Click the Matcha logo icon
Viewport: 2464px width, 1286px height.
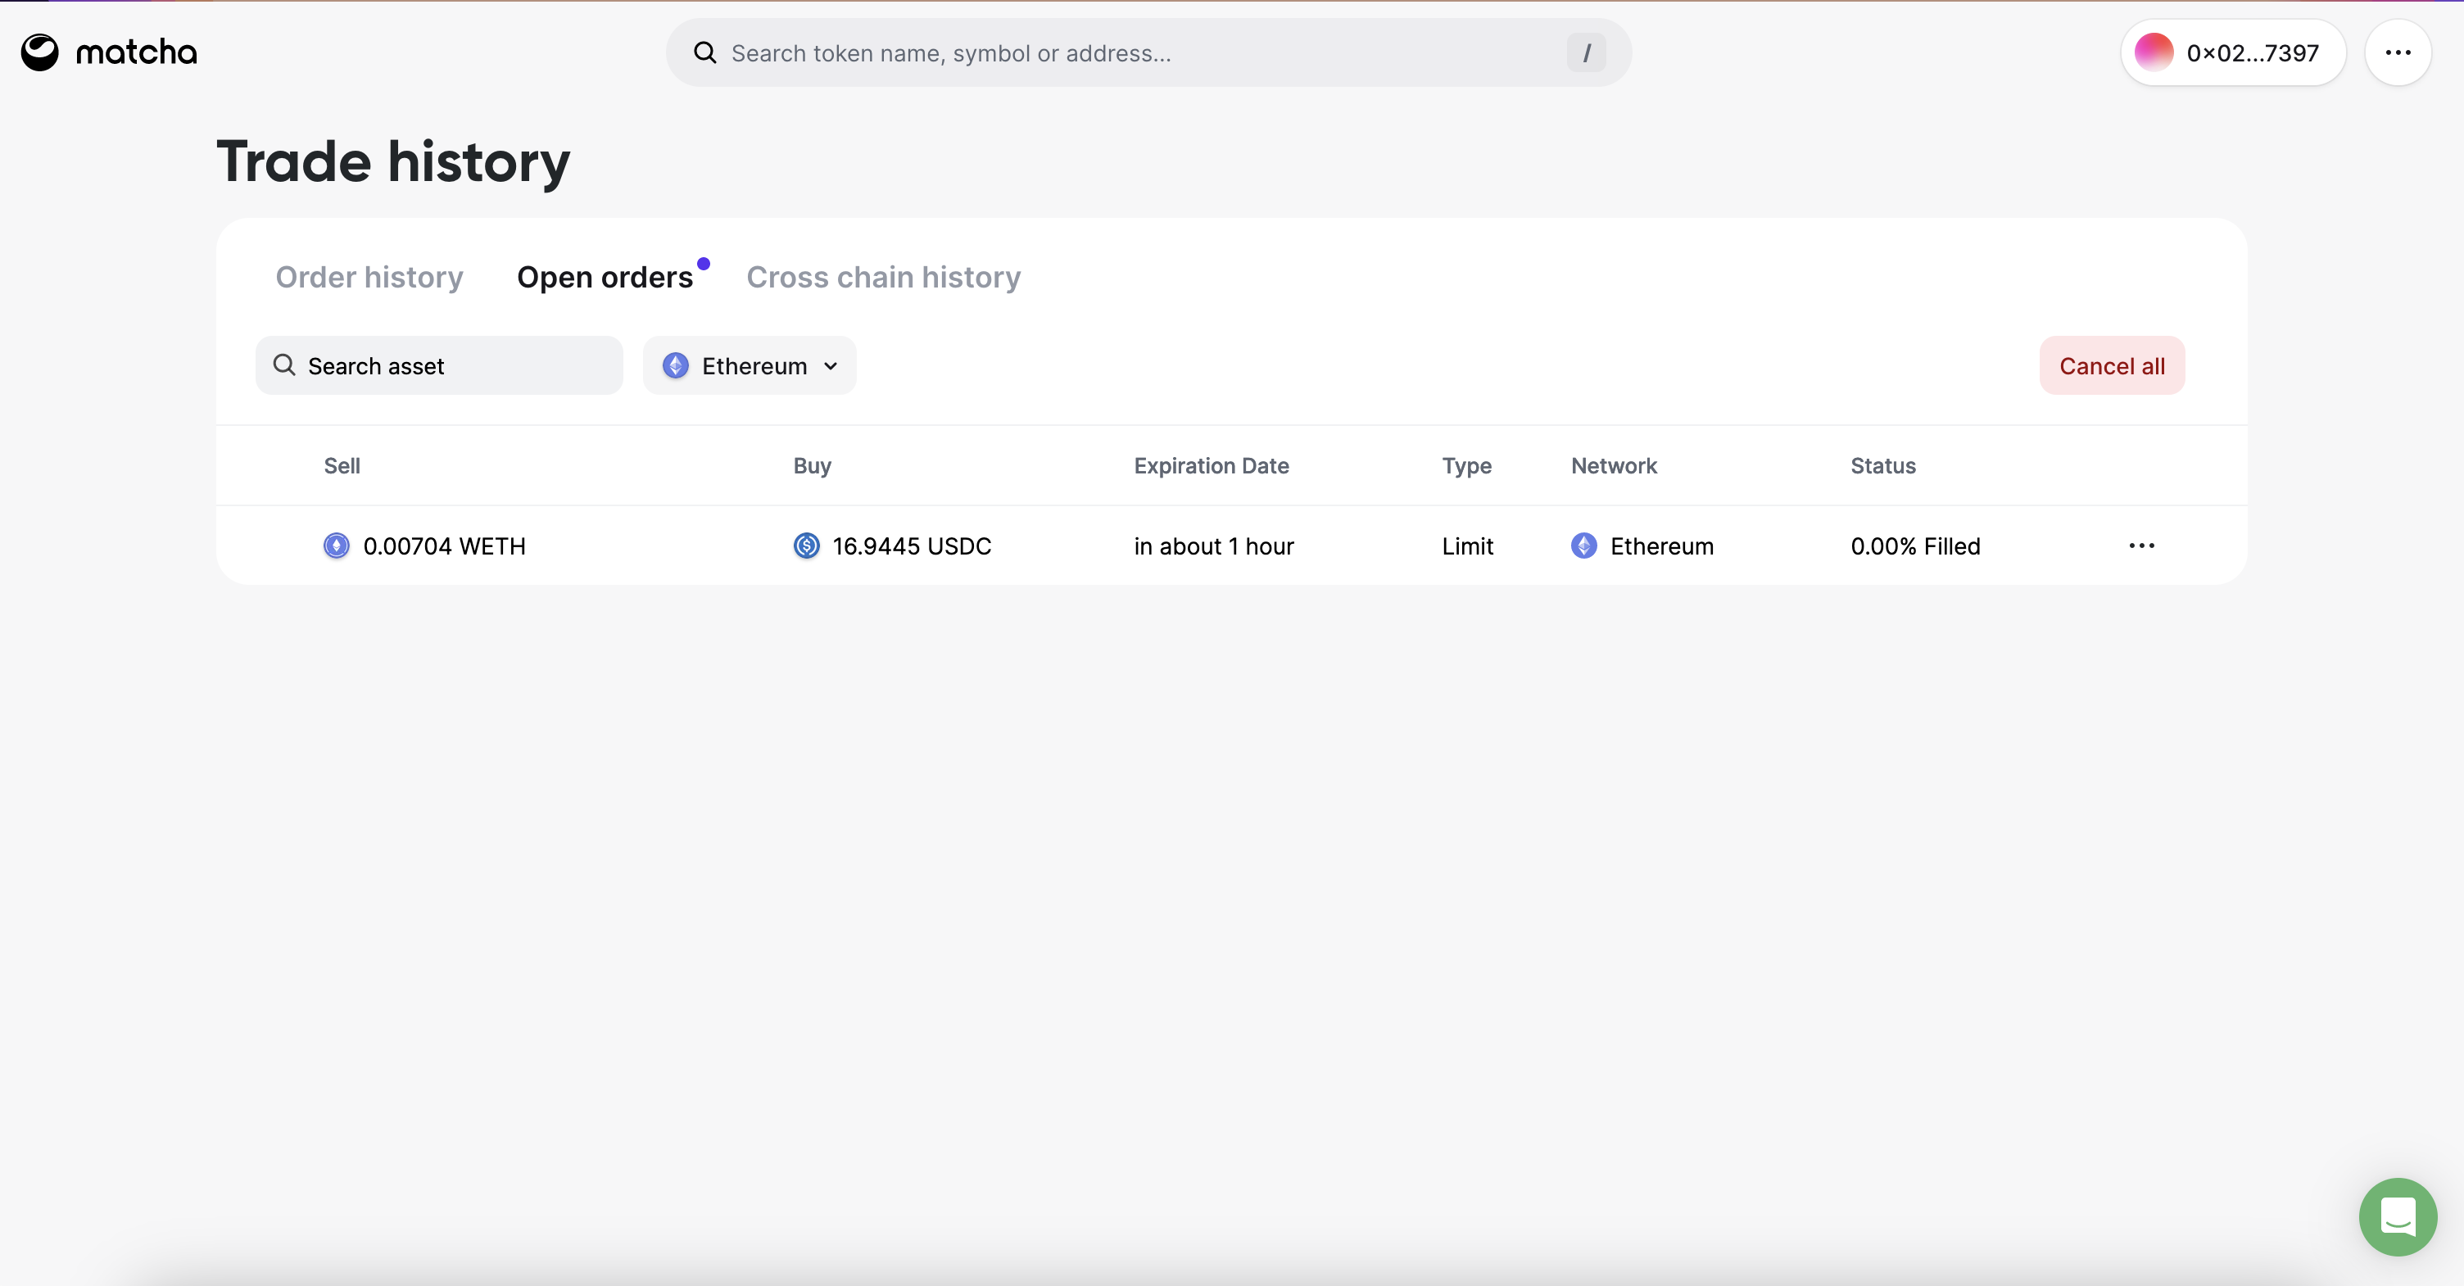coord(39,52)
